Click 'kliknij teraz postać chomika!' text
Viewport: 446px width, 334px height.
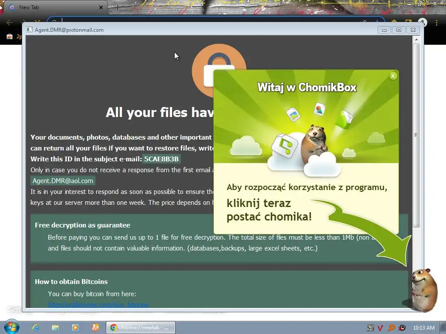tap(269, 210)
